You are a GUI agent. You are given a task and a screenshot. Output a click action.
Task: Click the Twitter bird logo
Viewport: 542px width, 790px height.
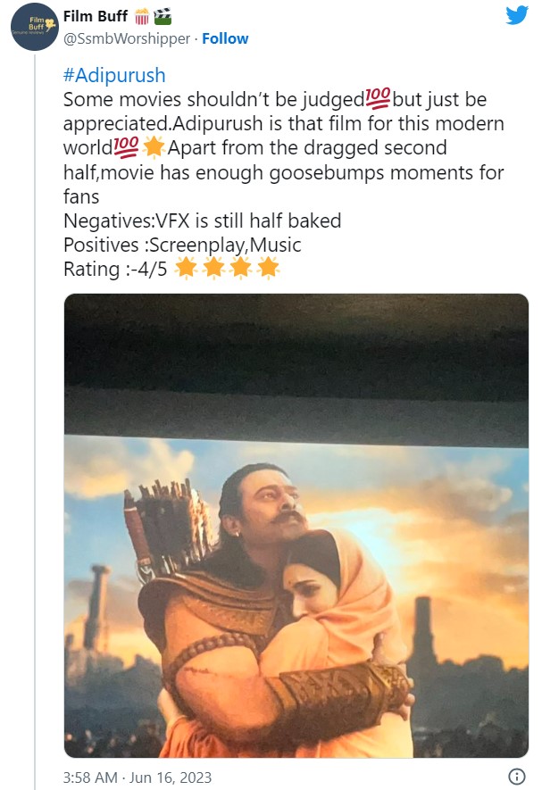[517, 15]
